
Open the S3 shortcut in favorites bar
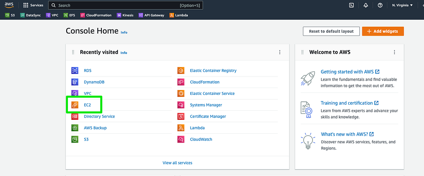[10, 15]
